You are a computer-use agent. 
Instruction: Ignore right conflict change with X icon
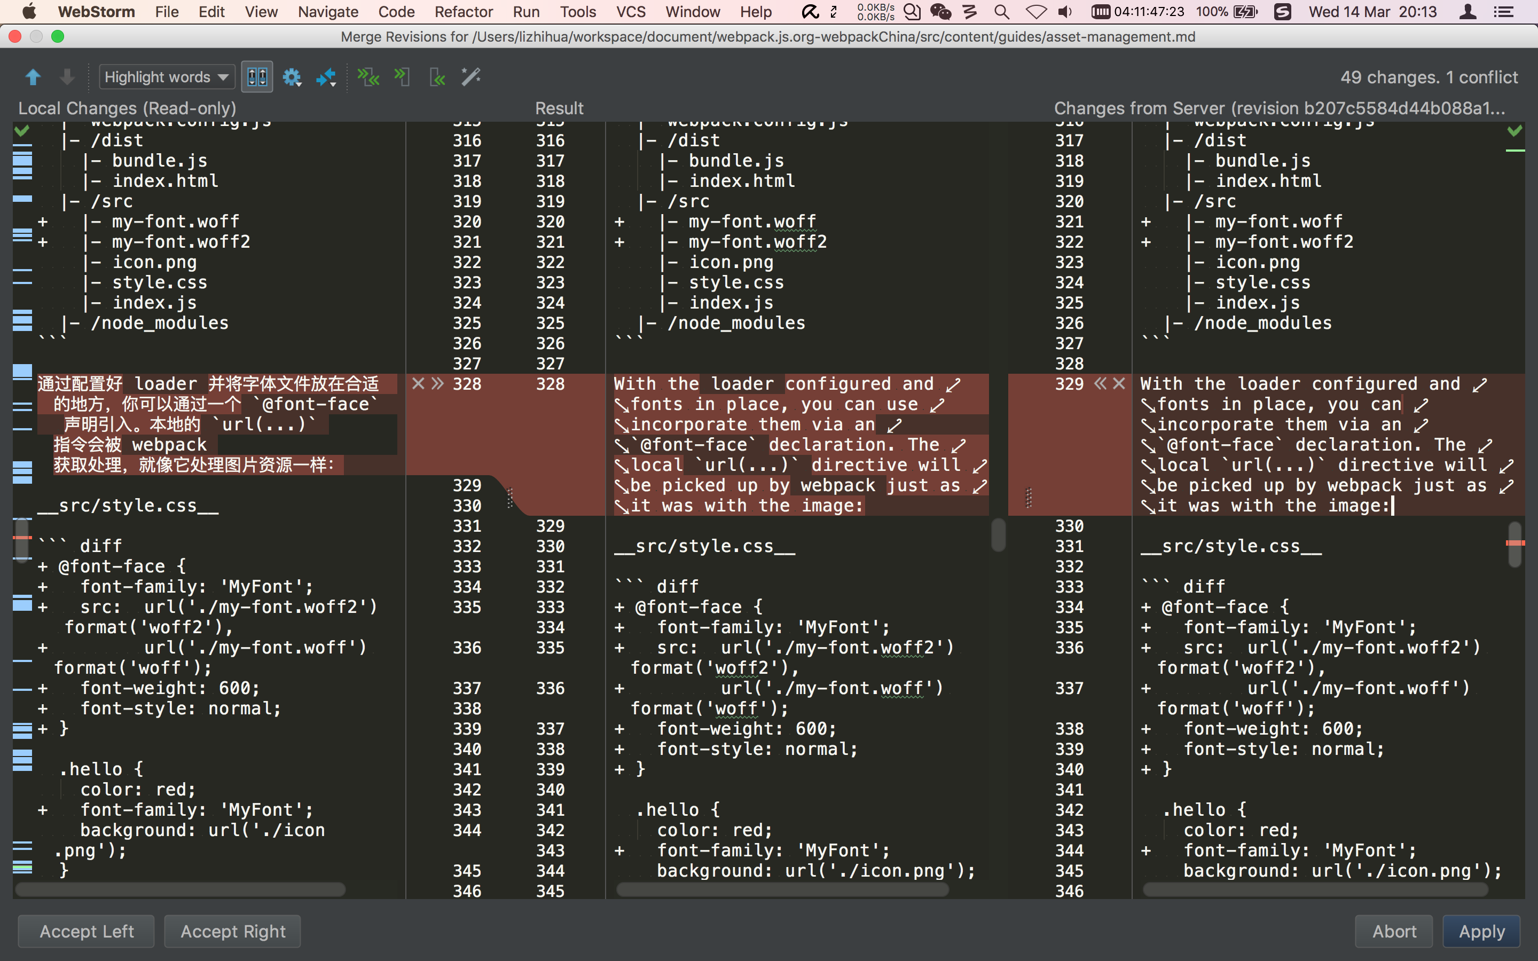click(x=1119, y=384)
